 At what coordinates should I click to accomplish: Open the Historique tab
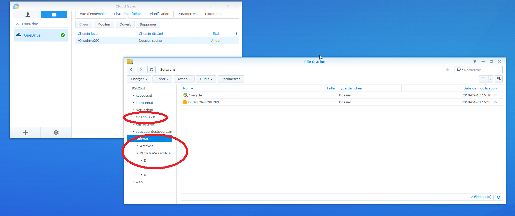[x=213, y=14]
